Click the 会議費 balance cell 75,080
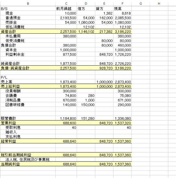Screen dimensions: 176x178 point(122,95)
